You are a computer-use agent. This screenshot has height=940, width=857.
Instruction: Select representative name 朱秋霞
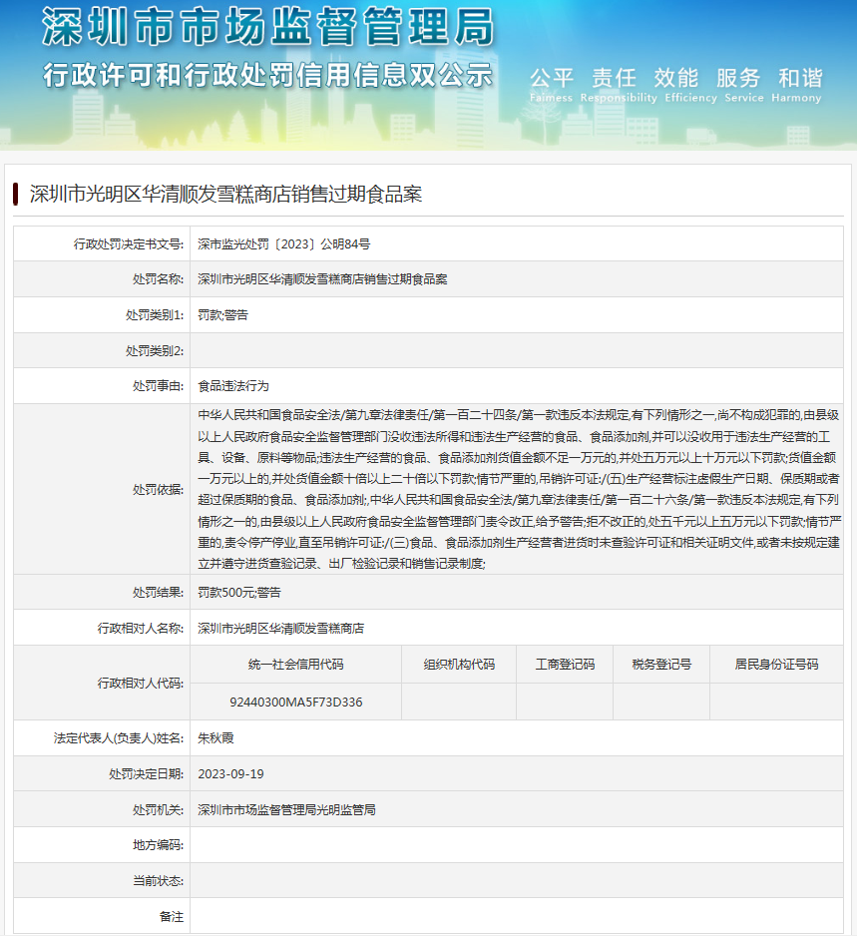click(x=215, y=738)
